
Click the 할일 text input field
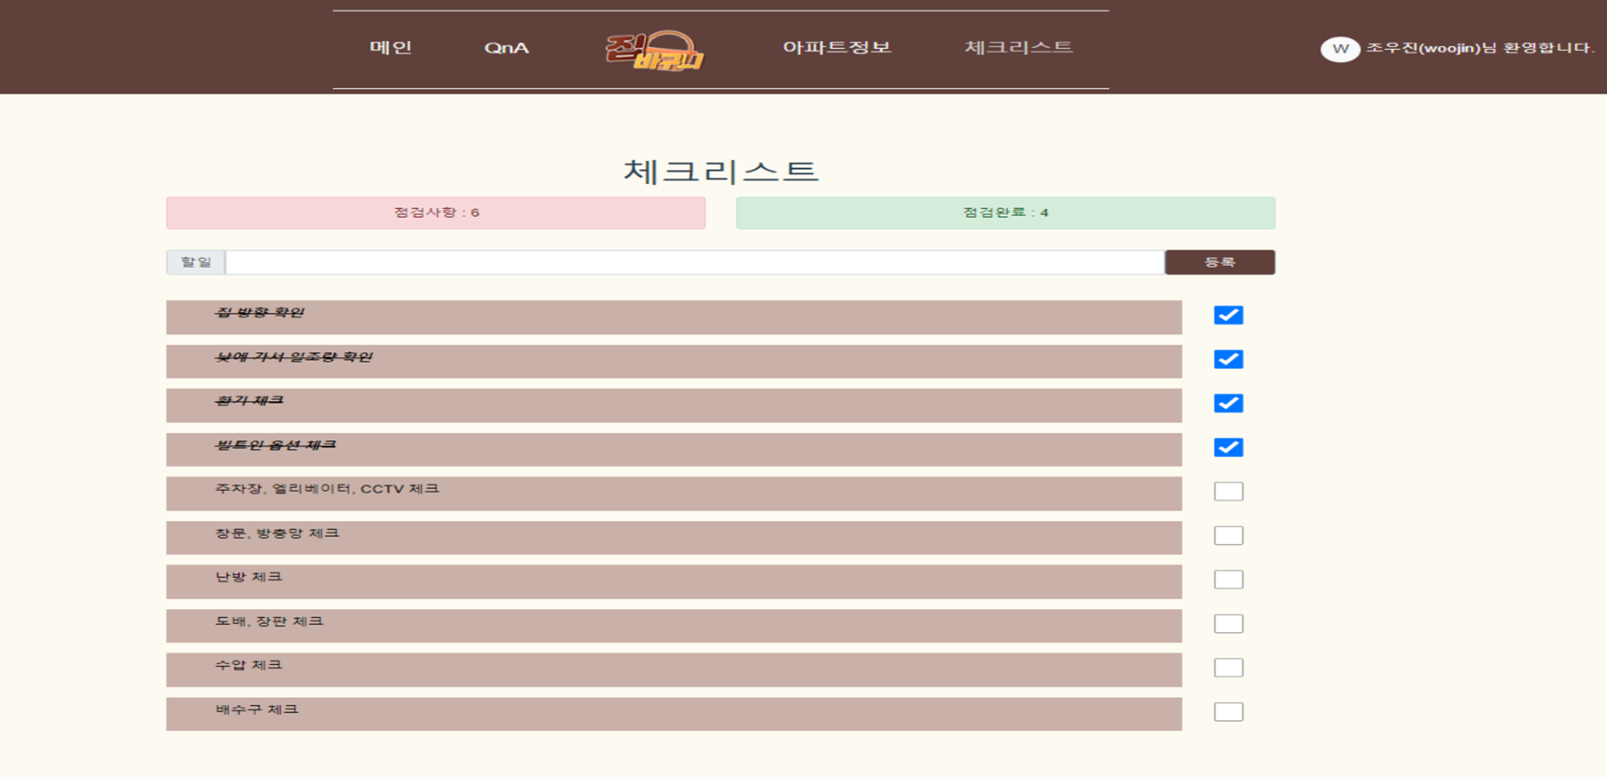pos(694,262)
